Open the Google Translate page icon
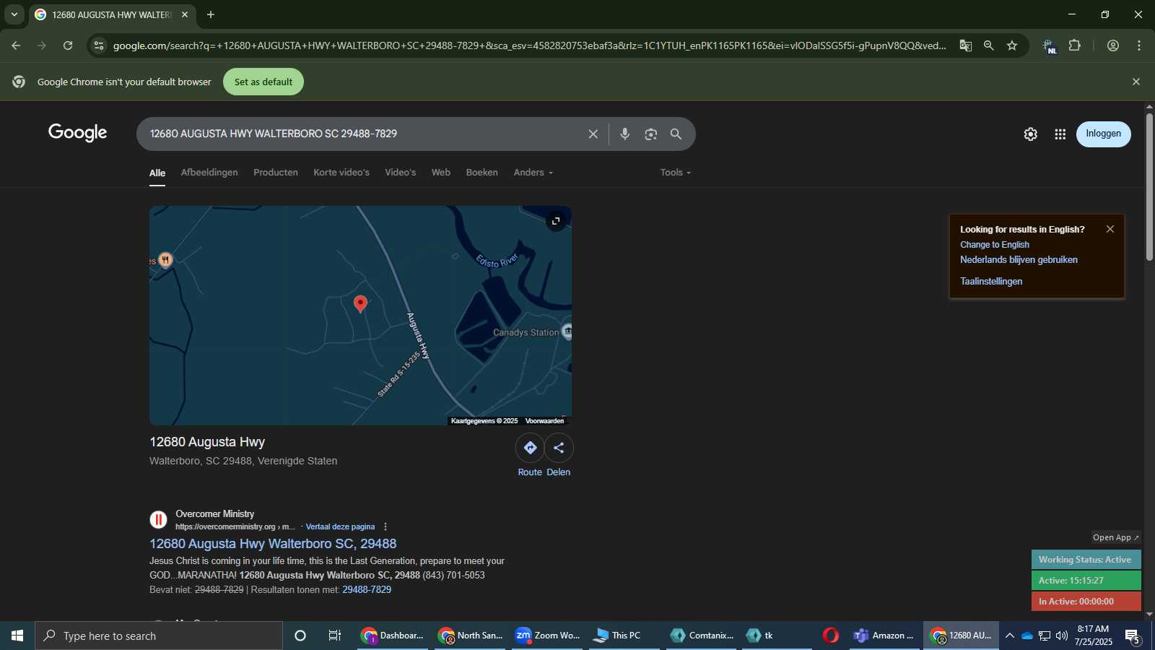The height and width of the screenshot is (650, 1155). (x=965, y=45)
